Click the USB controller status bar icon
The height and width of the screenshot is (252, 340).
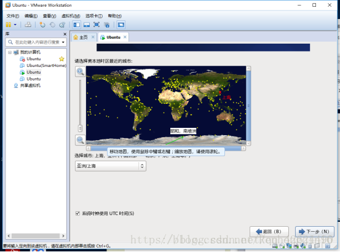[x=310, y=246]
